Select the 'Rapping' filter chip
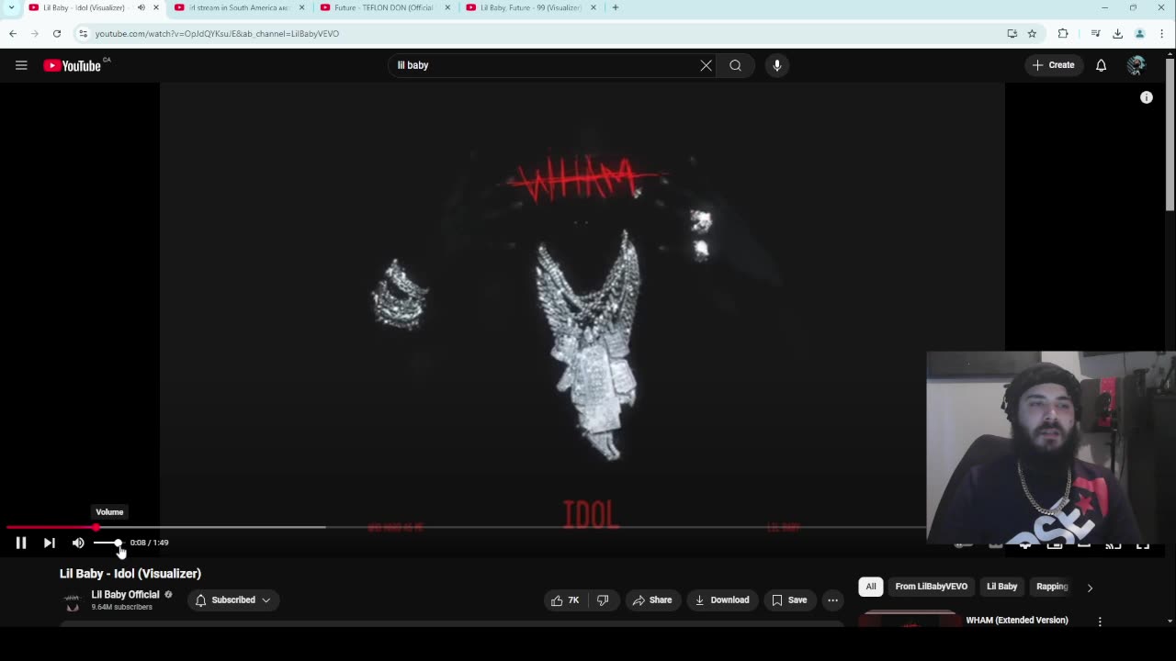1176x661 pixels. tap(1052, 587)
